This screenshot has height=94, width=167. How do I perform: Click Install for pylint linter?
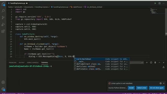click(131, 88)
